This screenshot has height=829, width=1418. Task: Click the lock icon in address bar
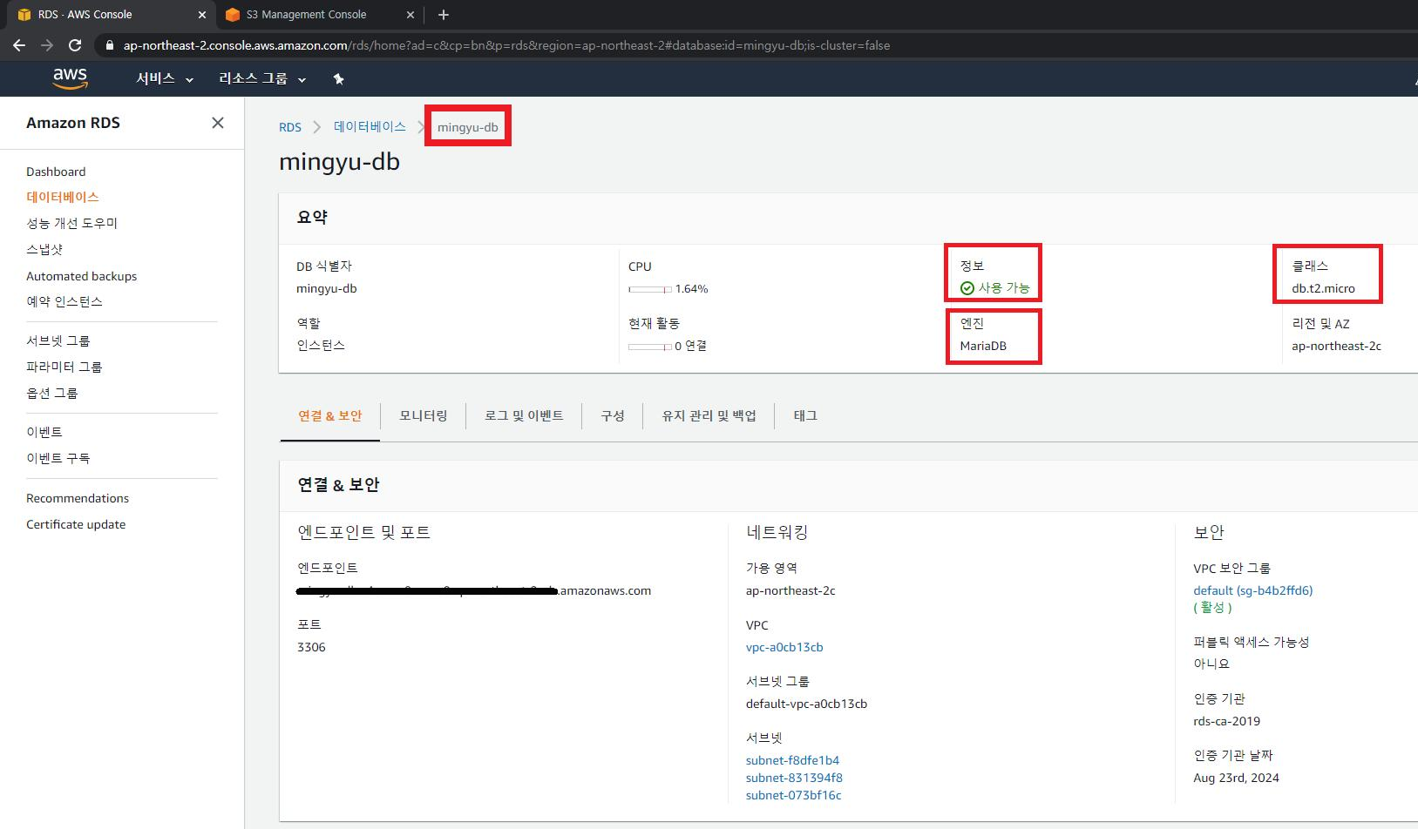[109, 45]
